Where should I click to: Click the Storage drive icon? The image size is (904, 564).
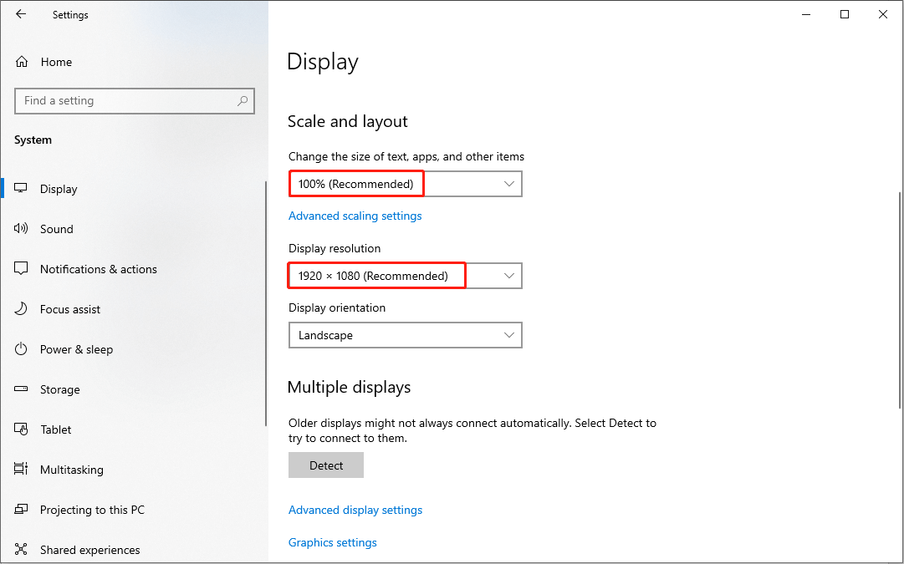(x=21, y=389)
